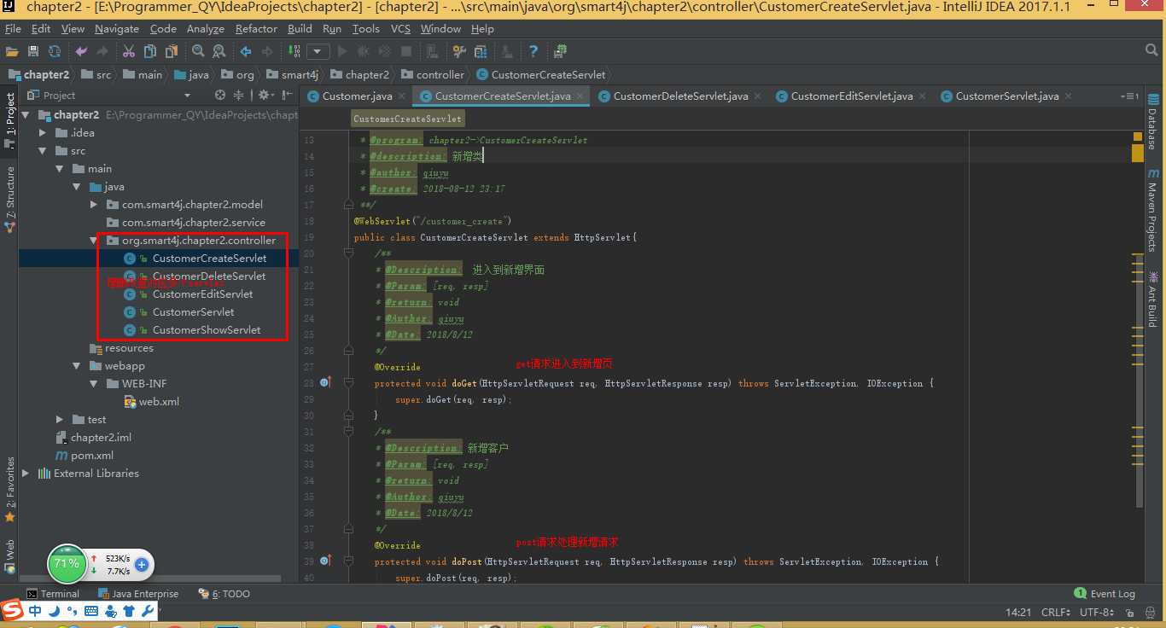Click the Make Project build icon
This screenshot has height=628, width=1166.
pyautogui.click(x=295, y=51)
